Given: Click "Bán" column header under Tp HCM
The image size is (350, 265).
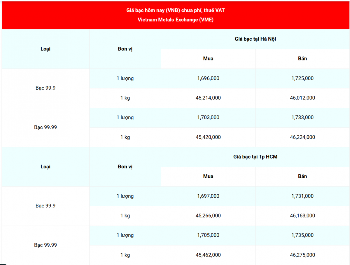Looking at the screenshot, I should (302, 176).
